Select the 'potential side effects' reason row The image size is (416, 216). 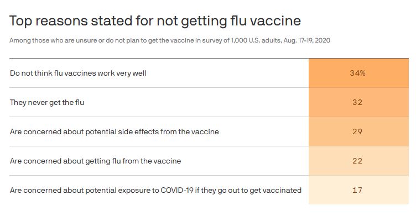pos(209,131)
